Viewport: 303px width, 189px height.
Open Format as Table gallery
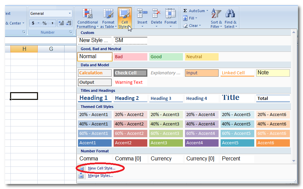click(108, 14)
